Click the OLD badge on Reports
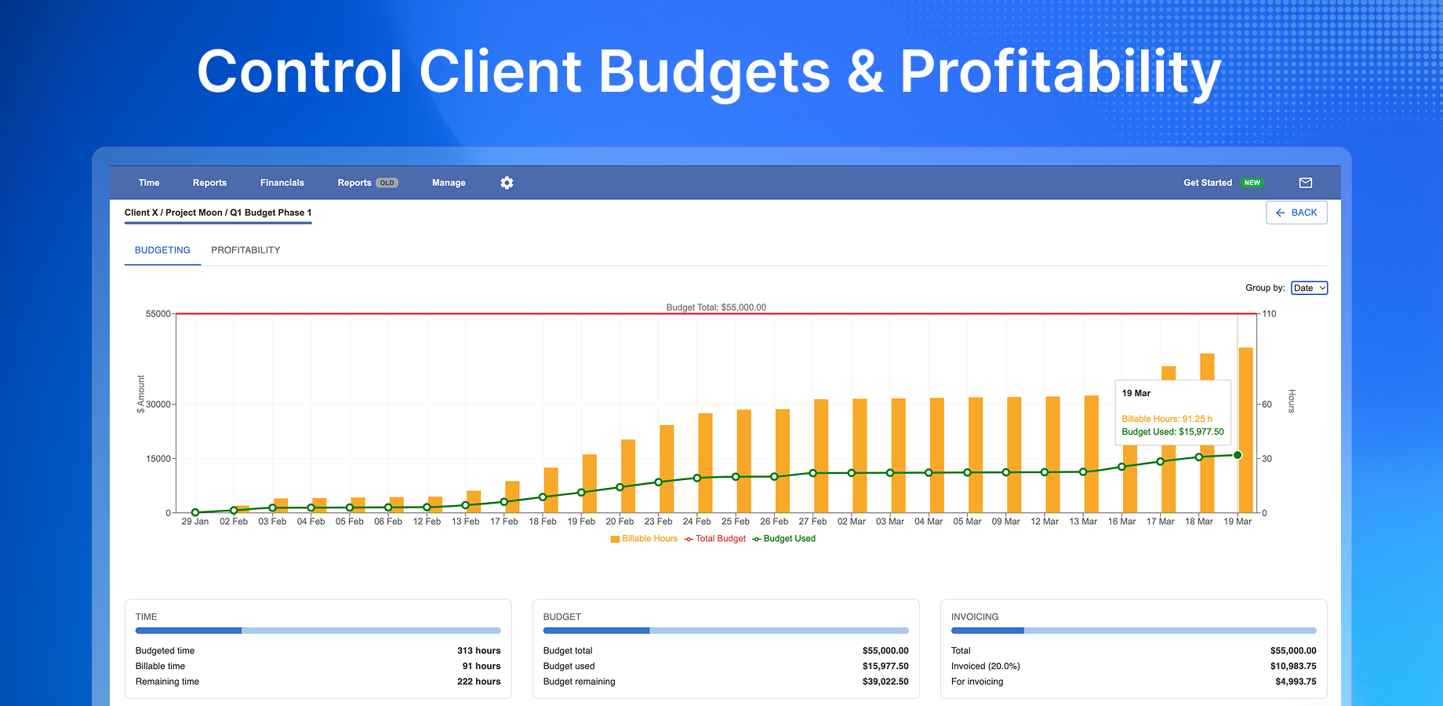The width and height of the screenshot is (1443, 706). (387, 182)
